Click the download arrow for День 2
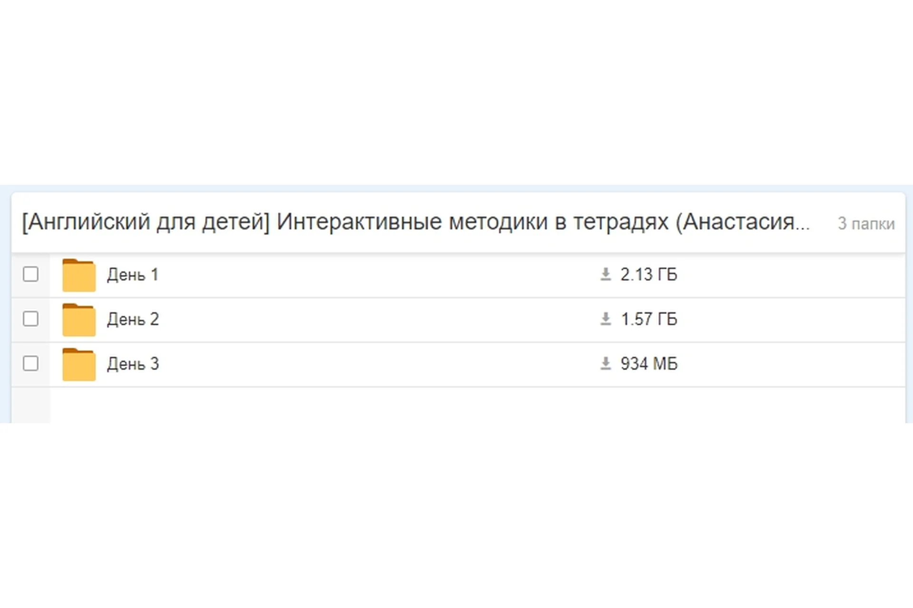 coord(605,319)
